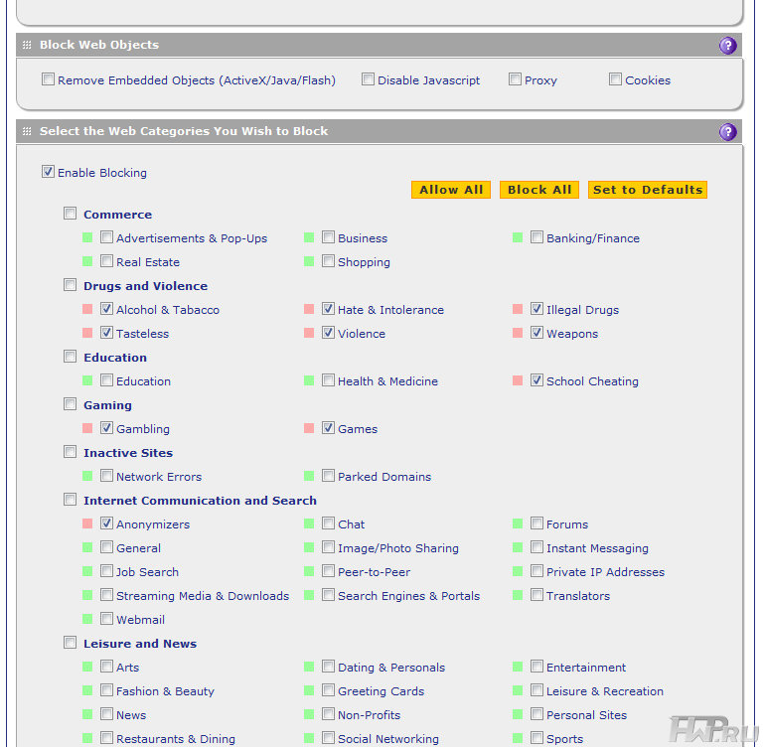
Task: Select the entire Commerce category checkbox
Action: point(70,214)
